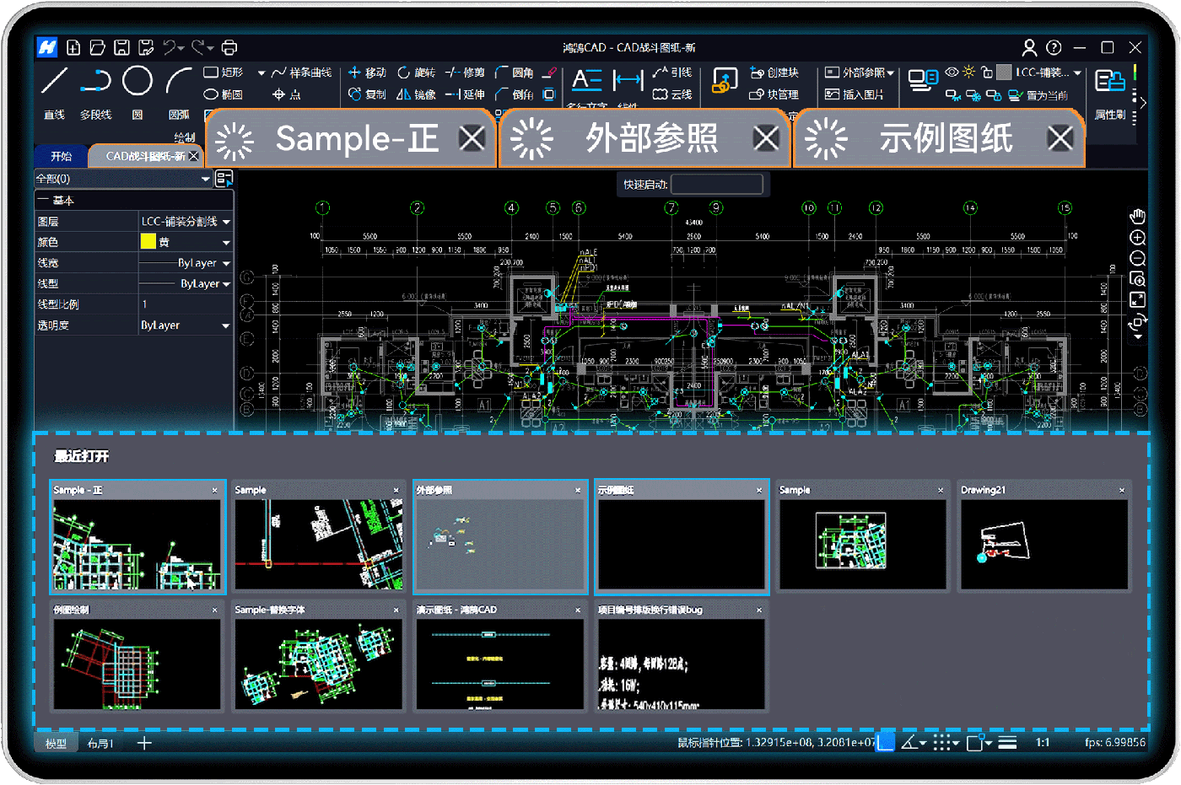Click the 镜像 (Mirror) tool
The image size is (1181, 785).
click(x=416, y=94)
